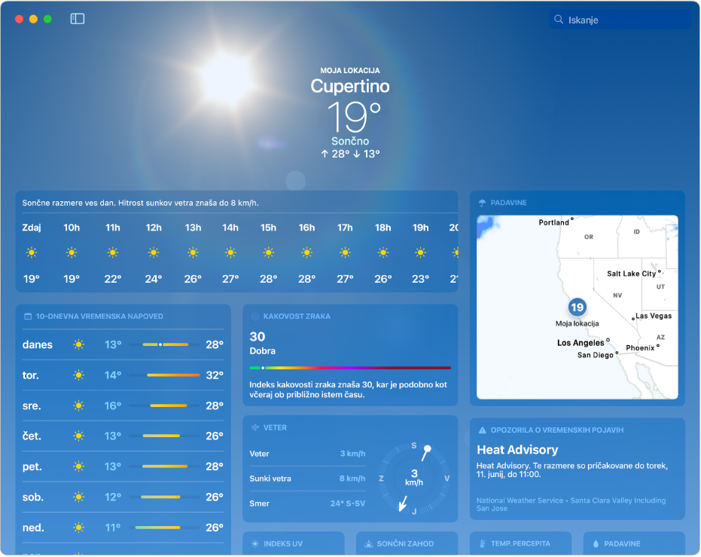Viewport: 701px width, 557px height.
Task: Select the sun icon for 19h
Action: (420, 252)
